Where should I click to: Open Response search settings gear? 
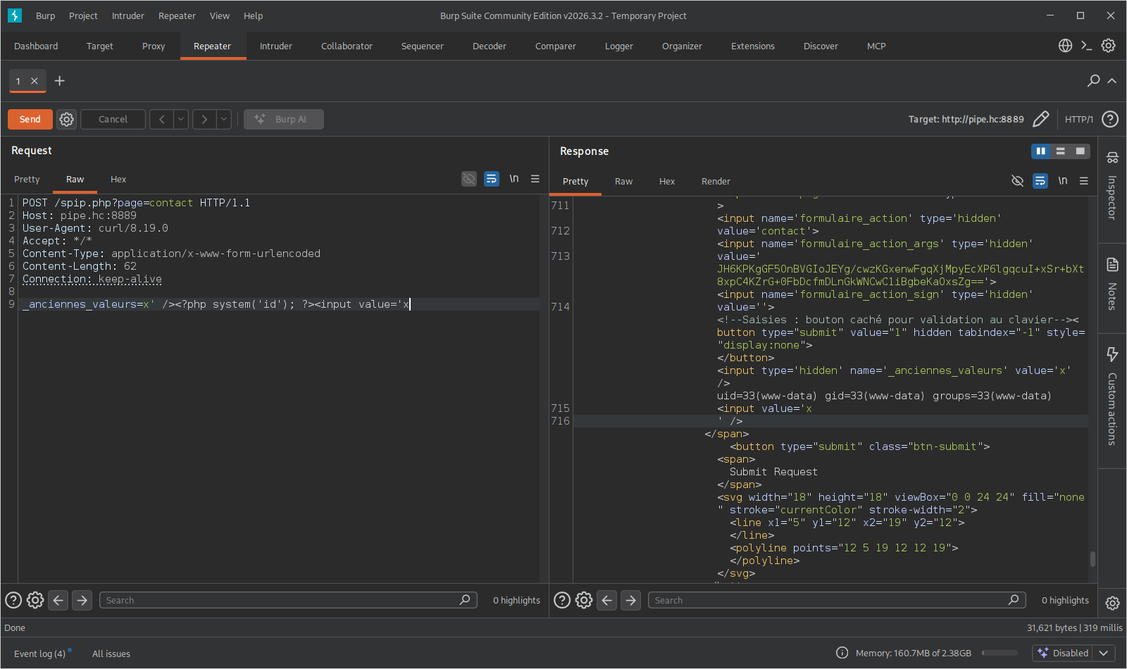[x=584, y=600]
